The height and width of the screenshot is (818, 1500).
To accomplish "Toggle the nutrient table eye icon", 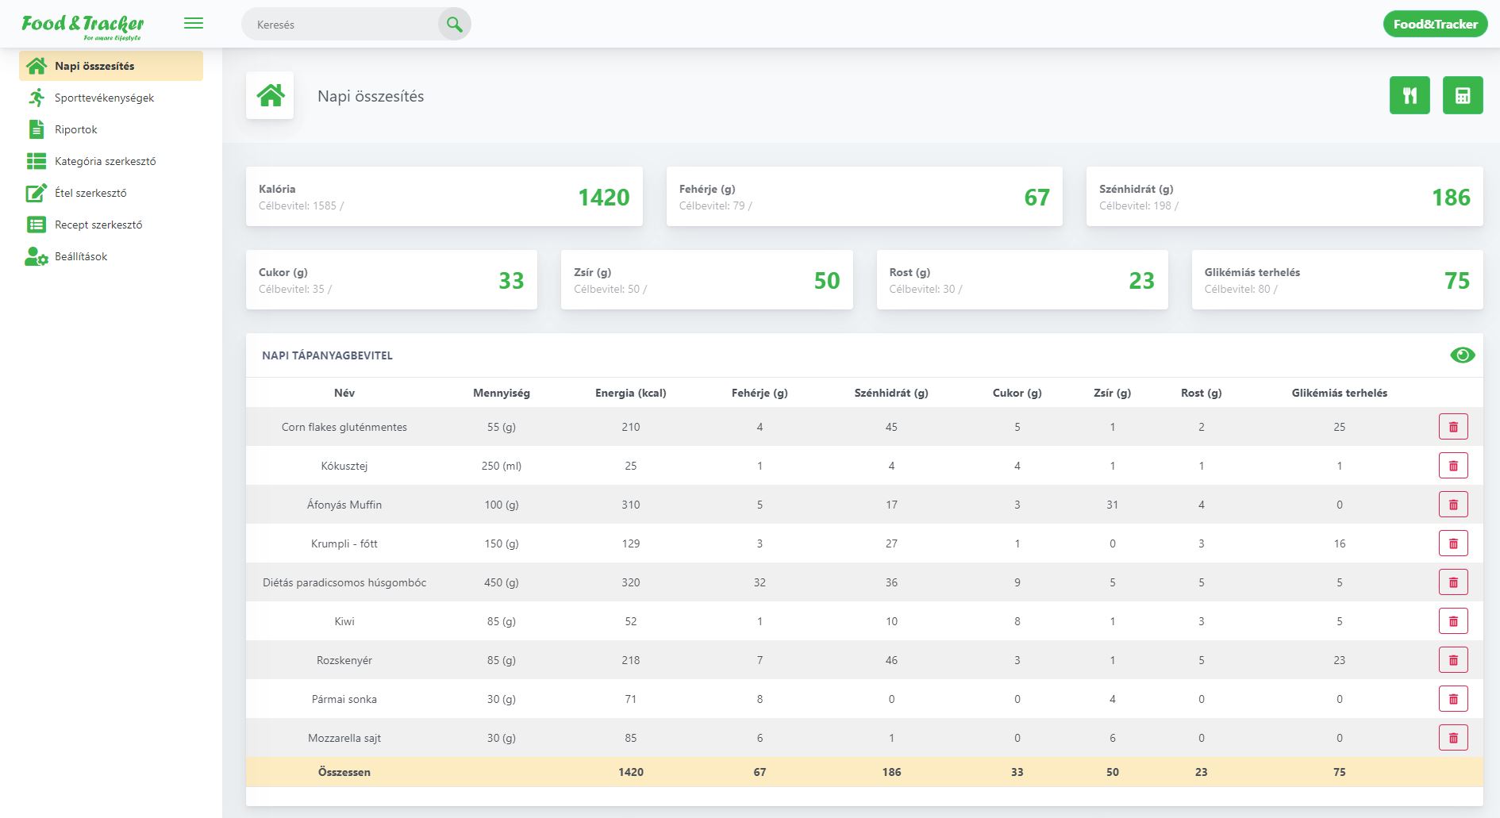I will (x=1462, y=355).
